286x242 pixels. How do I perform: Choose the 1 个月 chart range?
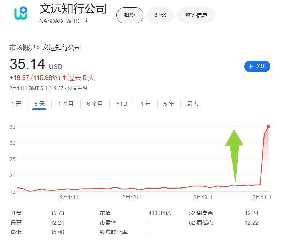click(x=65, y=104)
